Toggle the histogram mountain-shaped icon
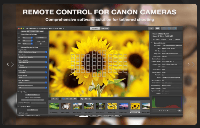The height and width of the screenshot is (128, 200). click(75, 99)
